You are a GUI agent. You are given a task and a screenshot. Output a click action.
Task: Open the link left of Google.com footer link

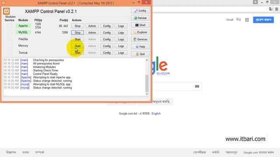(231, 153)
